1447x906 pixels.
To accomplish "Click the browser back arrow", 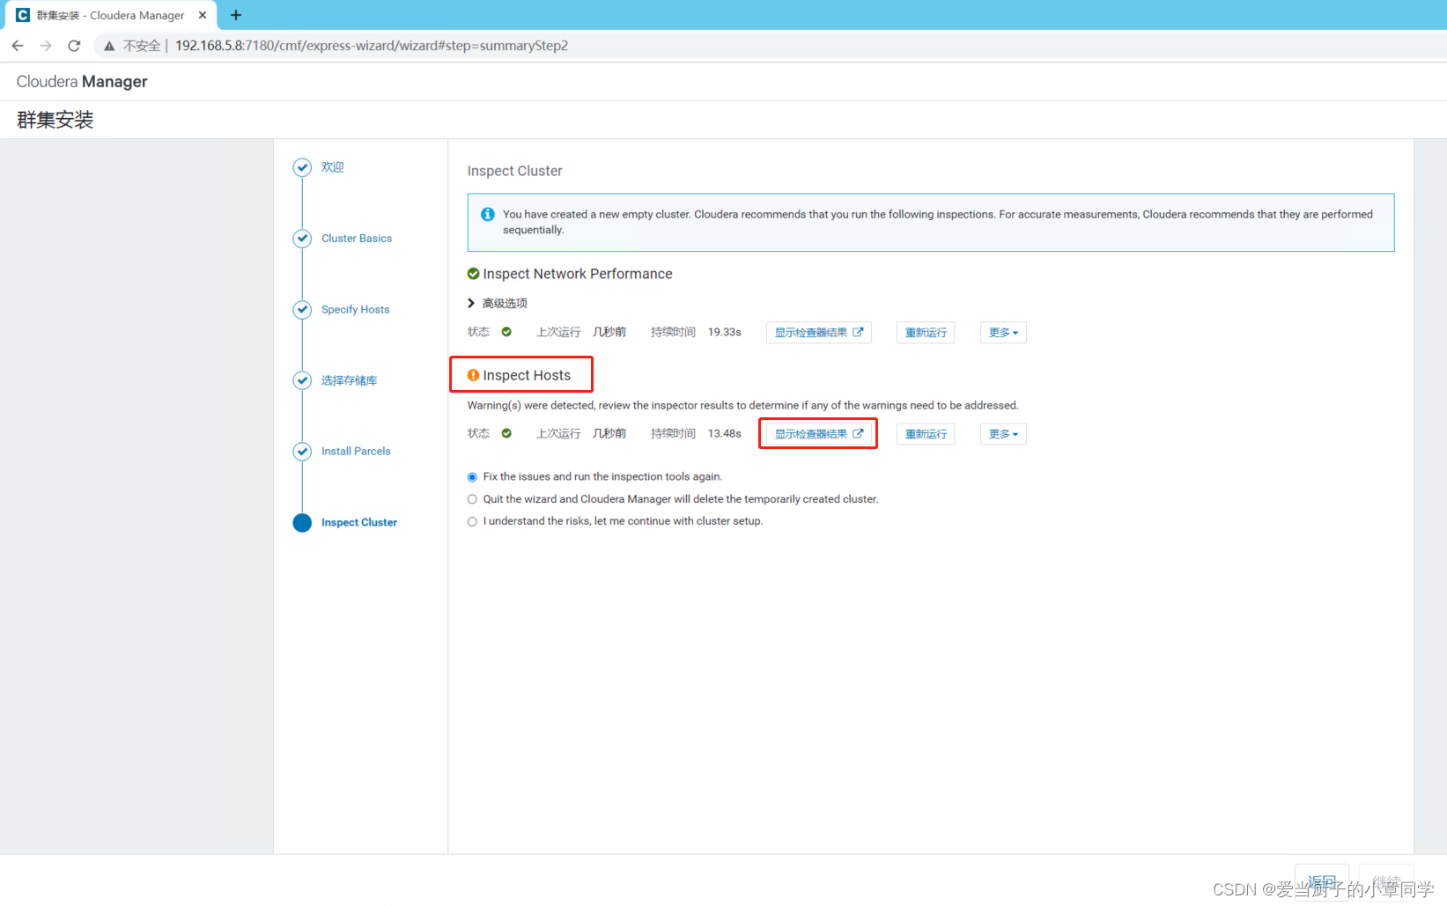I will coord(18,46).
